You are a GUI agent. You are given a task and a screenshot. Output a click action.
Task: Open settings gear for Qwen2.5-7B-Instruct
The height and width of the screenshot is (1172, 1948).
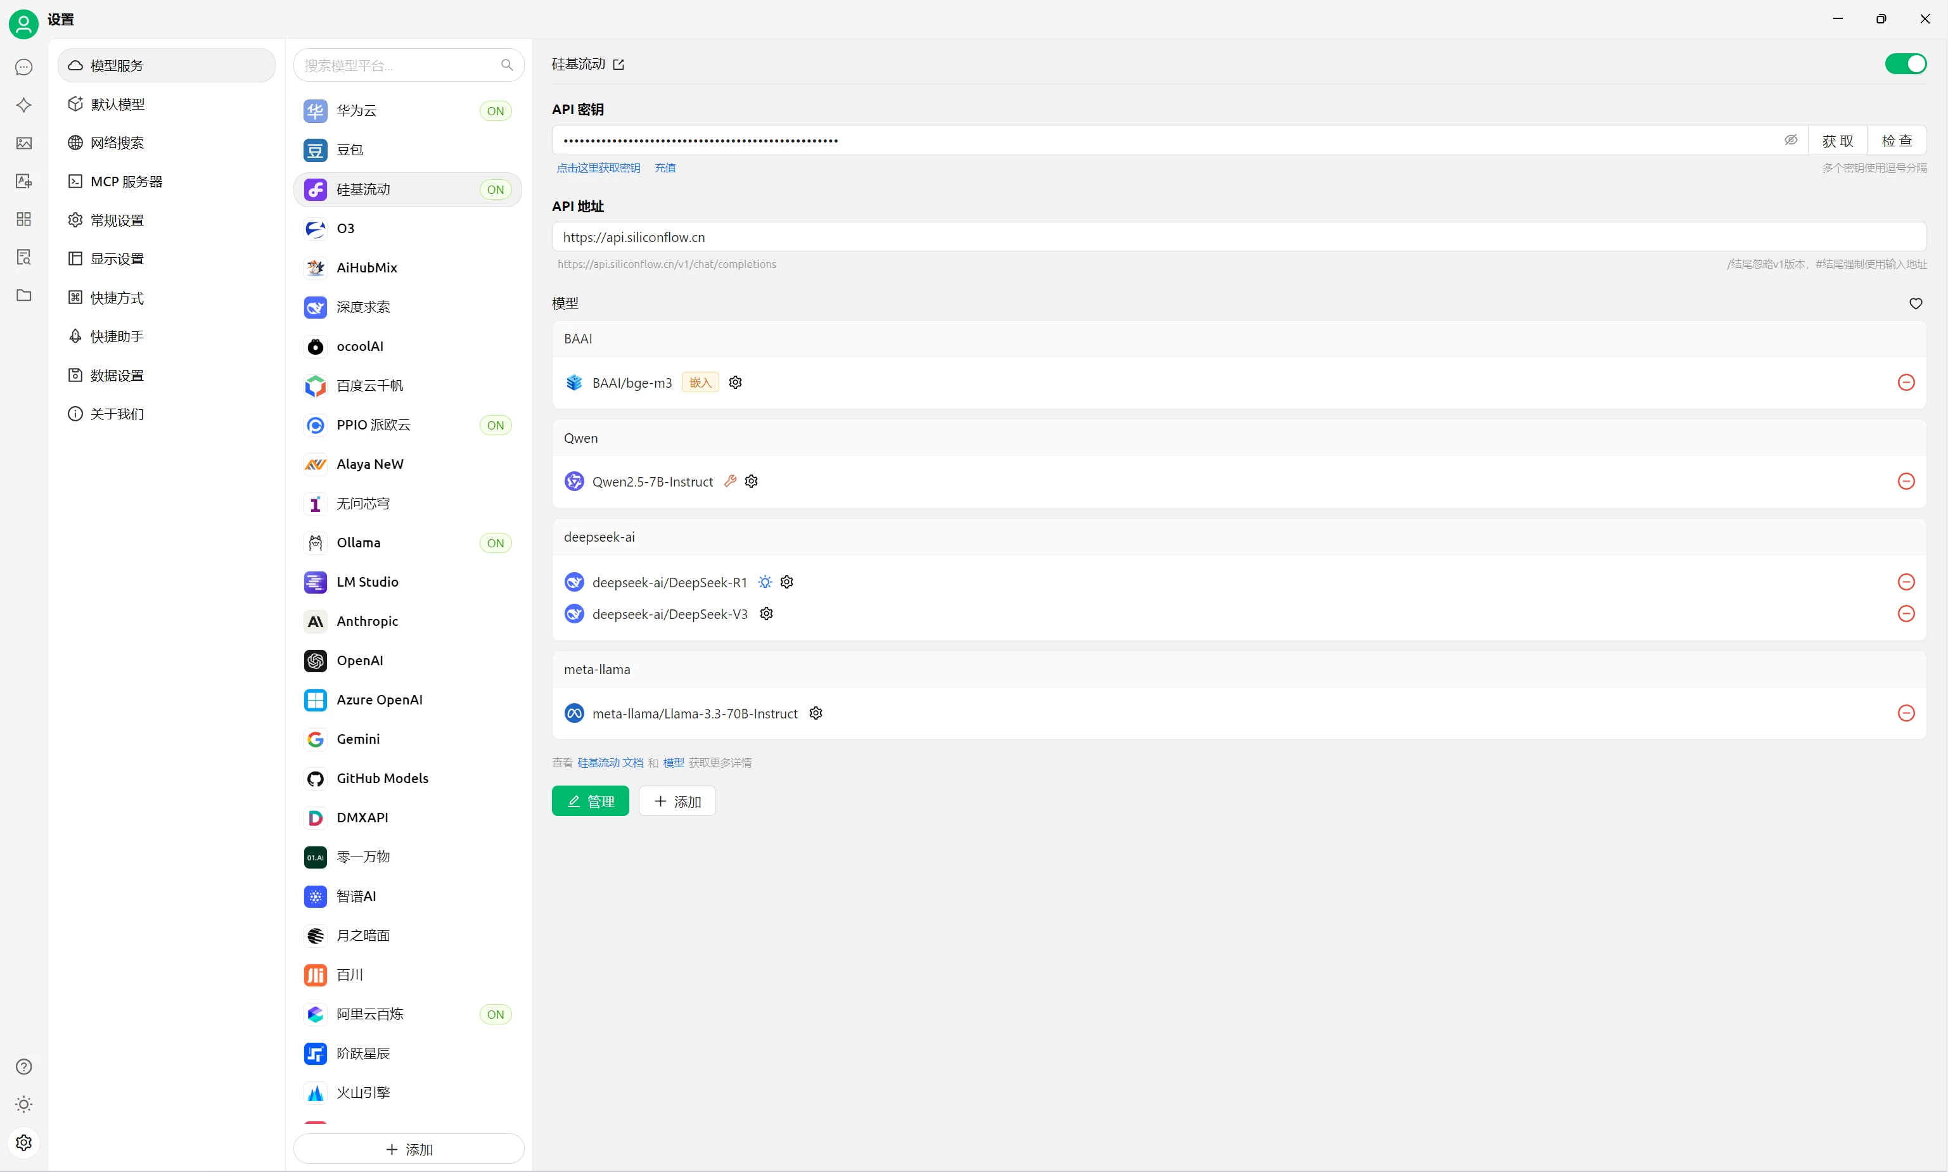pos(751,481)
